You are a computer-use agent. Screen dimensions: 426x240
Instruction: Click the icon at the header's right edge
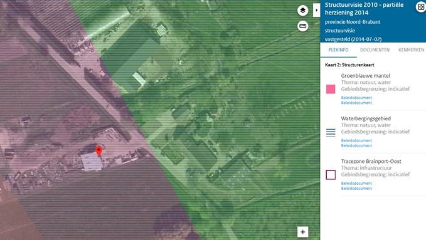pyautogui.click(x=421, y=7)
